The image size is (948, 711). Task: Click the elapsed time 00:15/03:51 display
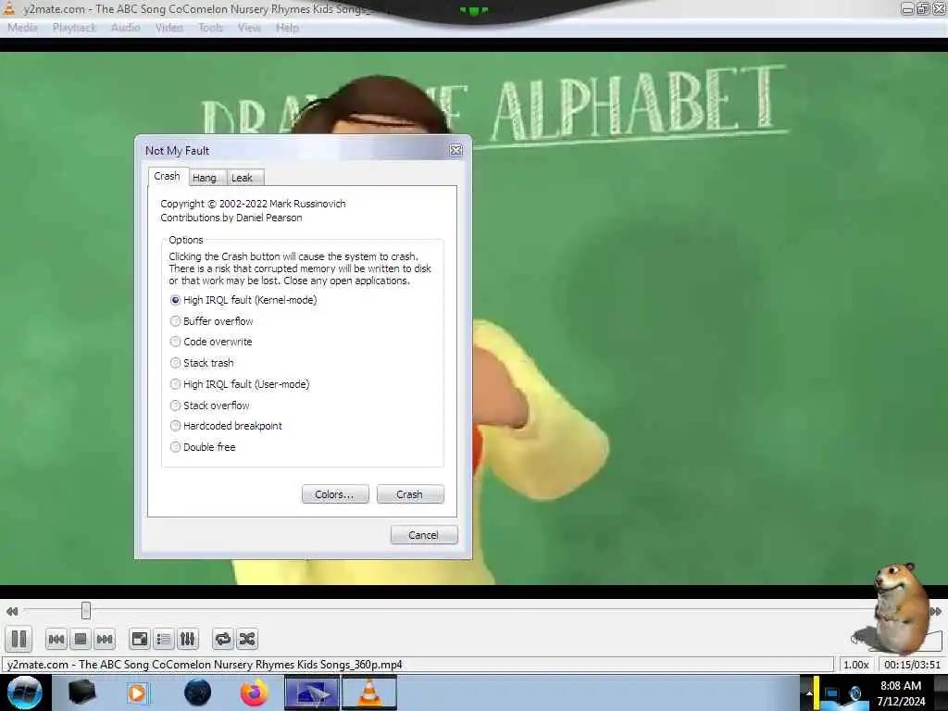(912, 665)
